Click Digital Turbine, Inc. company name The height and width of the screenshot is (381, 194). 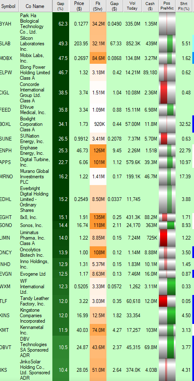point(35,162)
